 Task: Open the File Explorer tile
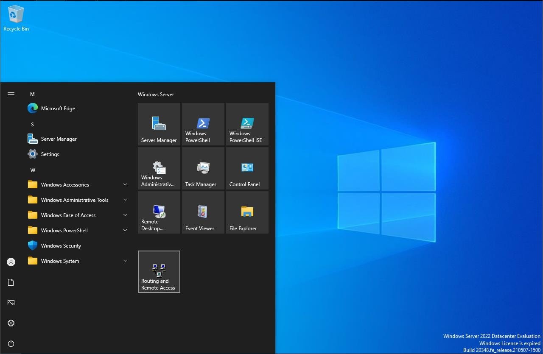(247, 212)
